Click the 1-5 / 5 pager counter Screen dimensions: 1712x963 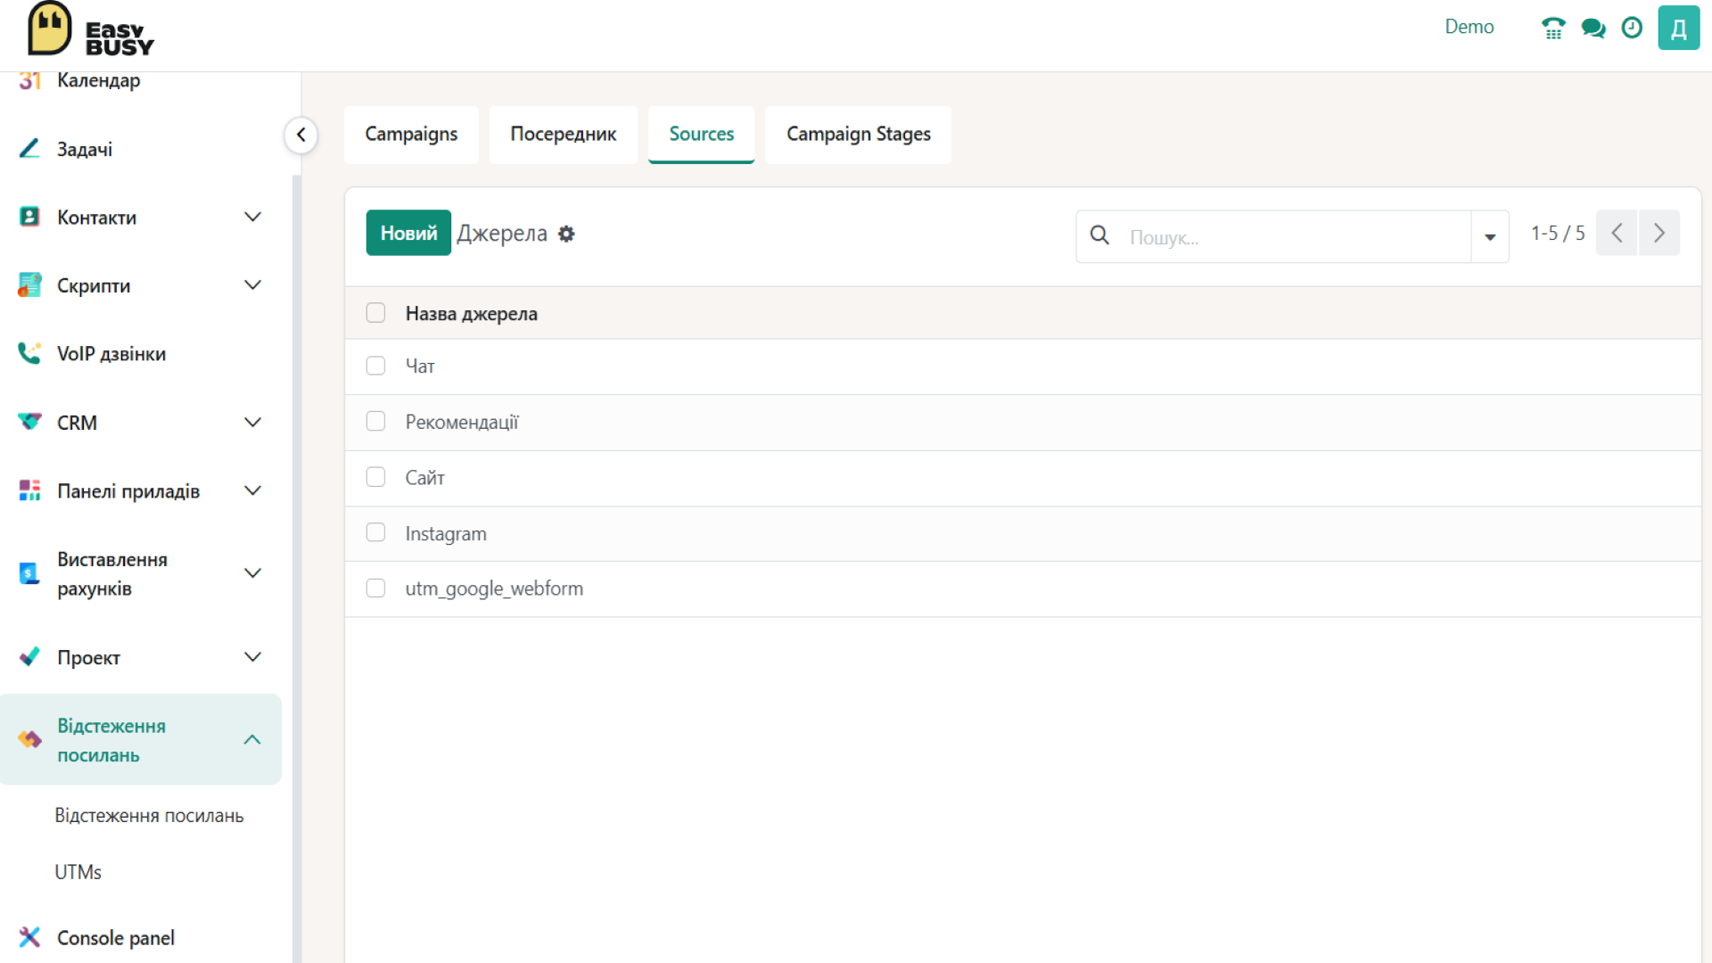coord(1558,233)
